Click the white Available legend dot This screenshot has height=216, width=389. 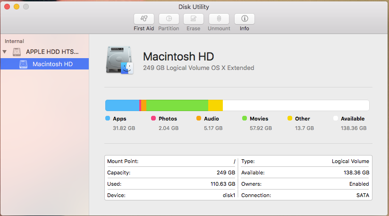pos(335,118)
